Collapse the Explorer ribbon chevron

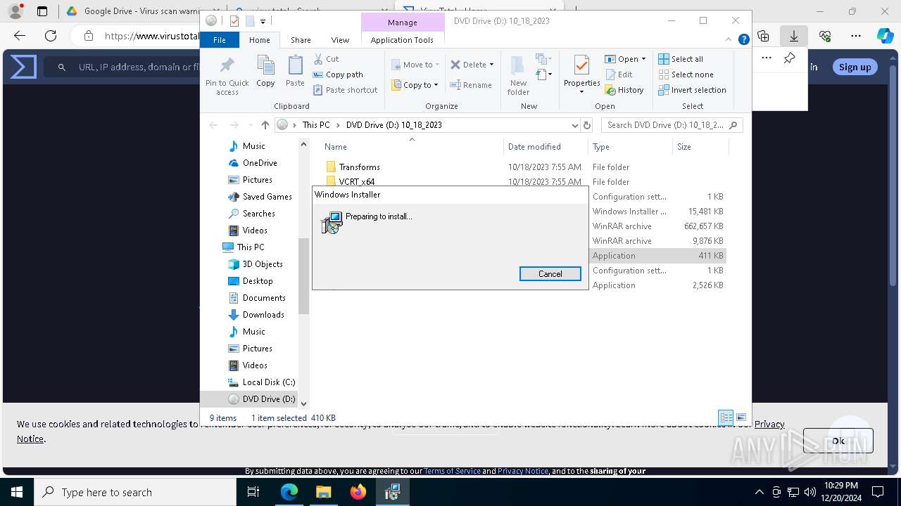coord(730,39)
